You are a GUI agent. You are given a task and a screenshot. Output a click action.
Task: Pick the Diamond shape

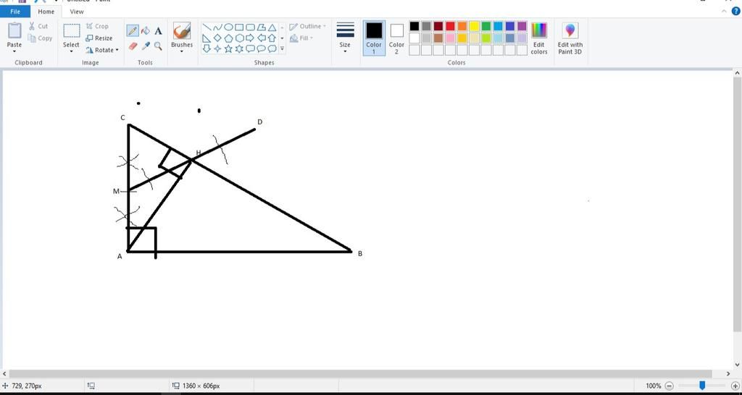point(217,38)
